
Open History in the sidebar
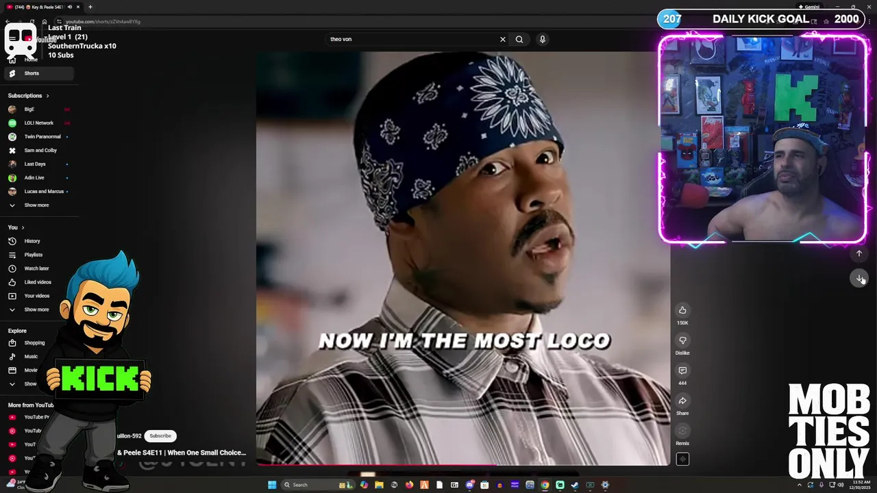click(40, 241)
